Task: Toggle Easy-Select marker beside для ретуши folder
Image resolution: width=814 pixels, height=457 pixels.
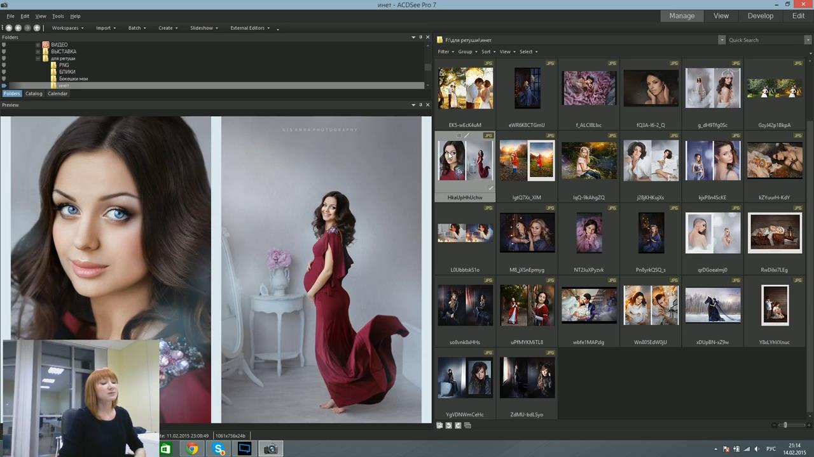Action: click(x=4, y=58)
